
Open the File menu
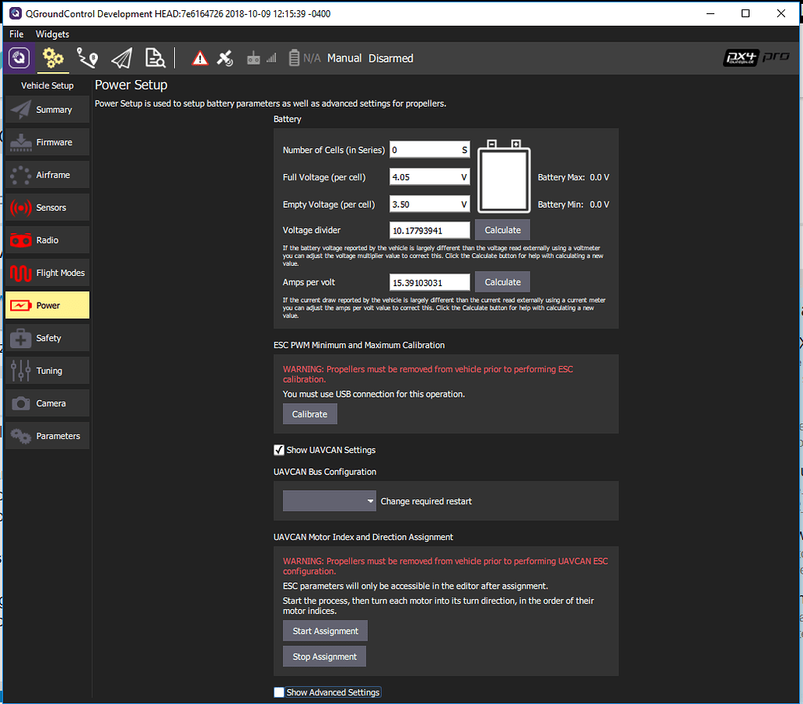pyautogui.click(x=16, y=34)
